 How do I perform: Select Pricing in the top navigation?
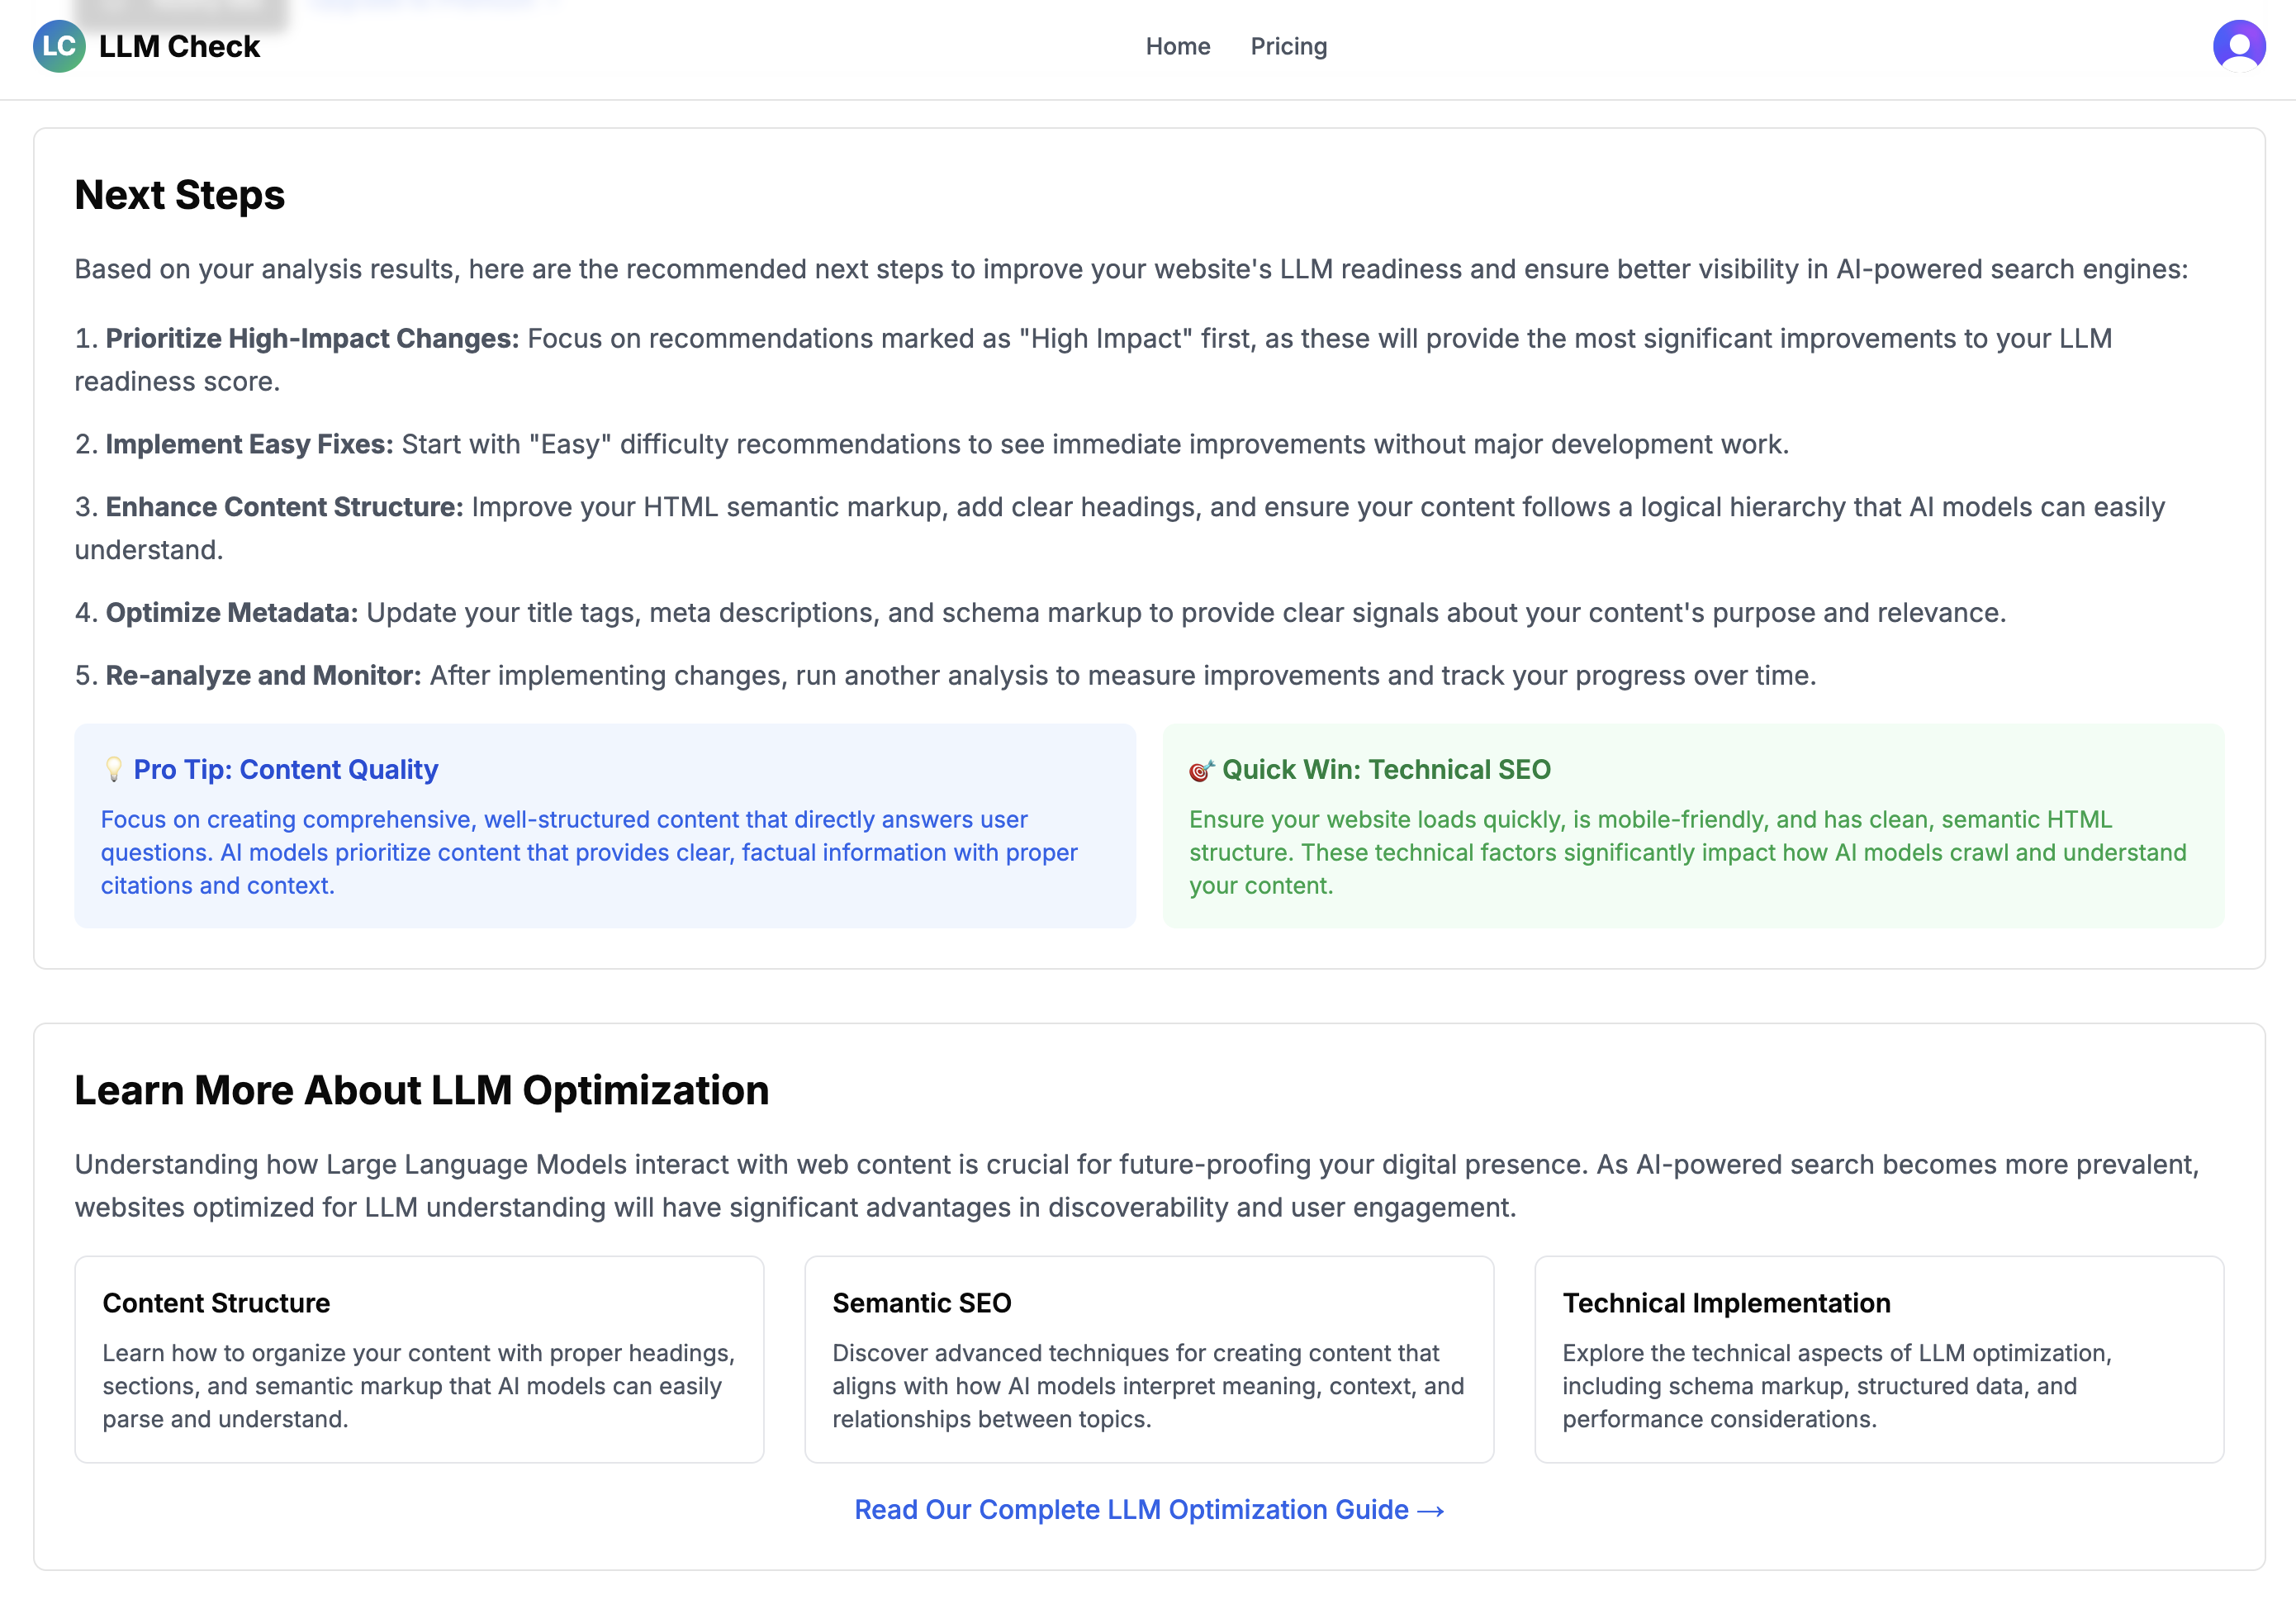(x=1288, y=46)
